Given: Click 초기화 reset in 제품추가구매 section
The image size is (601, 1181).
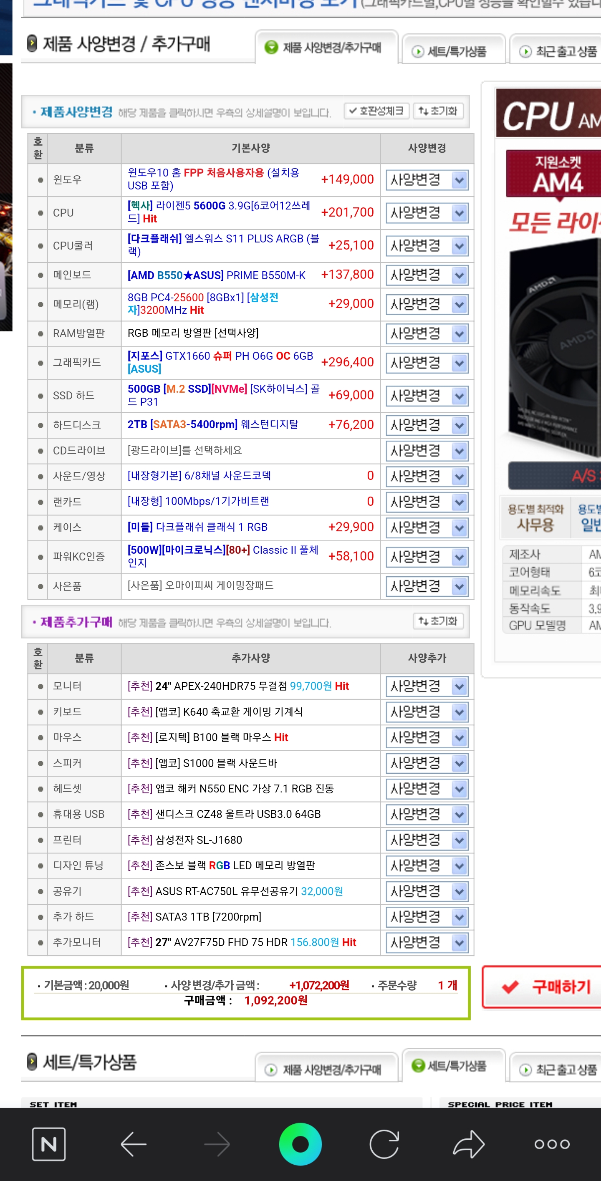Looking at the screenshot, I should coord(438,621).
